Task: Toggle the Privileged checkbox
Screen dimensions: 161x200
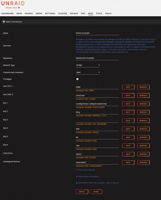Action: (77, 79)
